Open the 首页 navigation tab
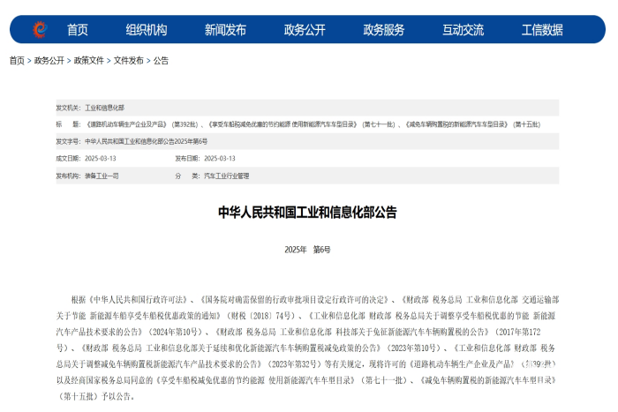This screenshot has width=618, height=412. [78, 30]
